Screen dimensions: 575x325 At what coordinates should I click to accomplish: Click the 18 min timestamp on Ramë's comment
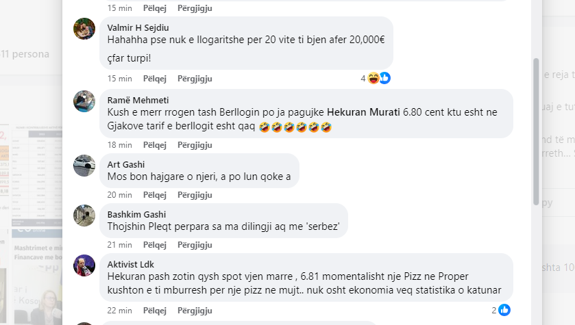pyautogui.click(x=119, y=145)
